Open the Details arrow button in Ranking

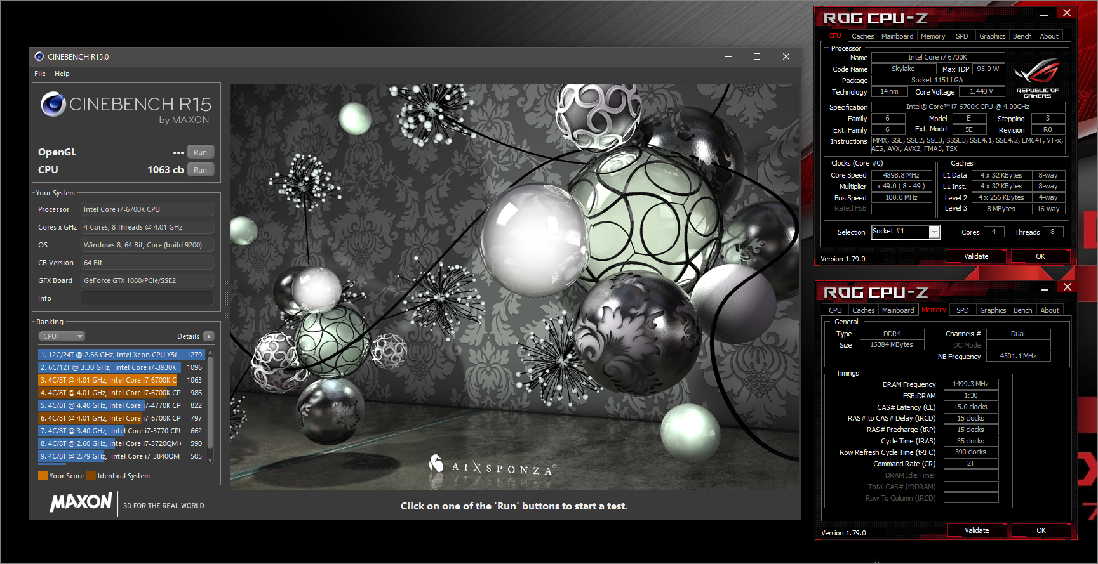[209, 336]
